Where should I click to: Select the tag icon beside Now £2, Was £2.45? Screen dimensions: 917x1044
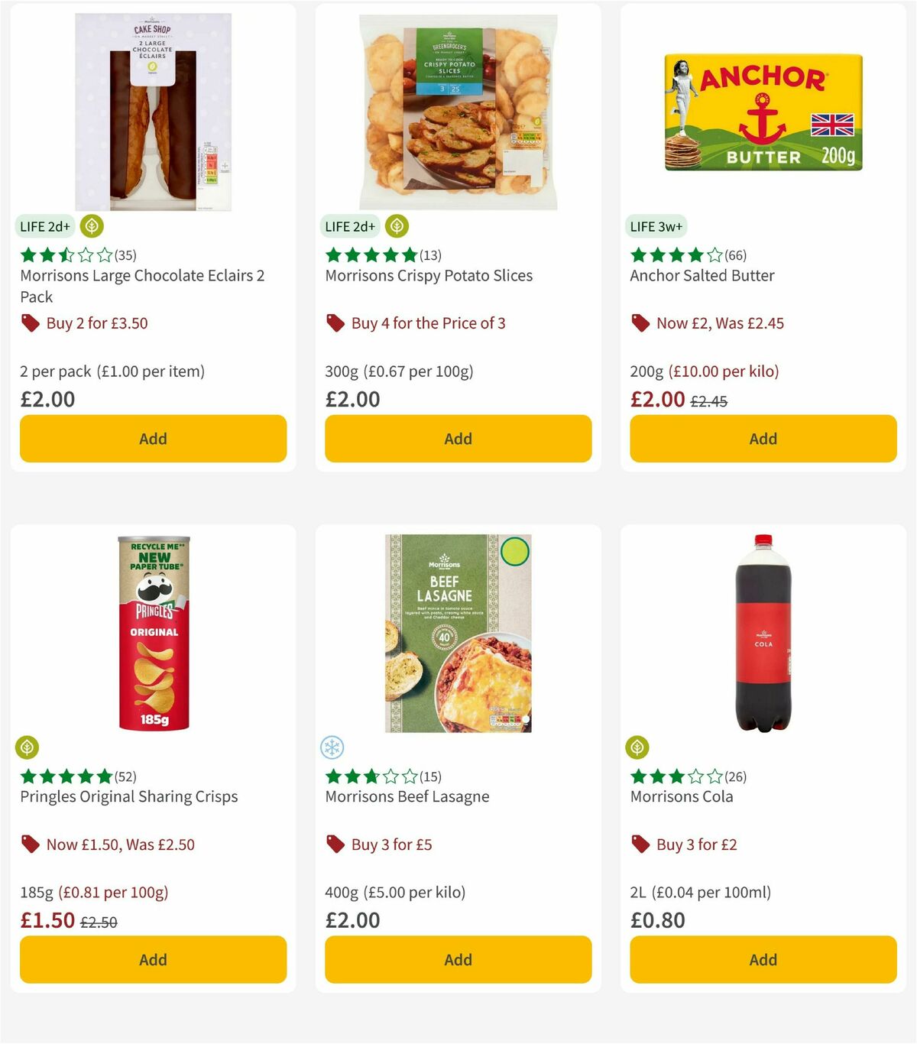tap(640, 323)
